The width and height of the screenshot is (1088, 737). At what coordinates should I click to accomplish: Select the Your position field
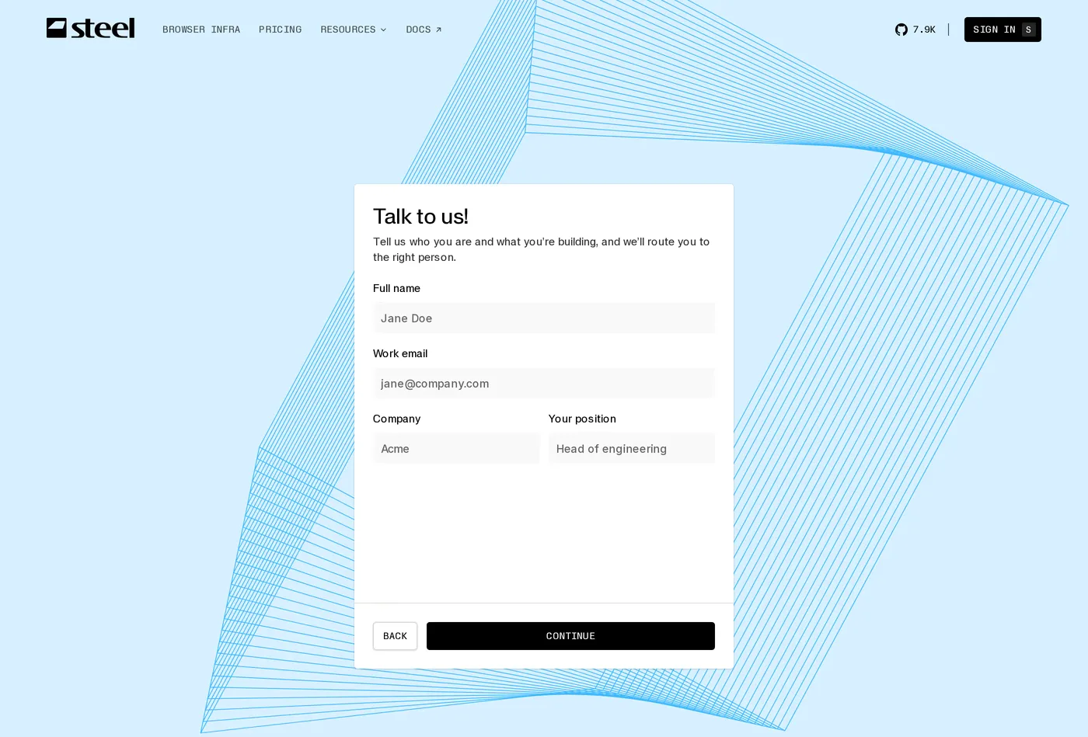[632, 449]
